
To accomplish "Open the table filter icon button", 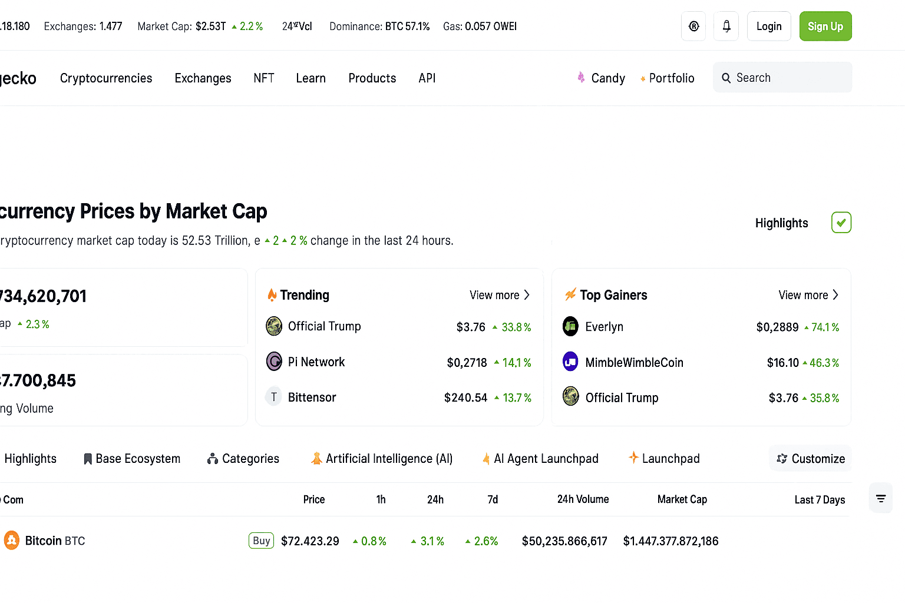I will [881, 498].
